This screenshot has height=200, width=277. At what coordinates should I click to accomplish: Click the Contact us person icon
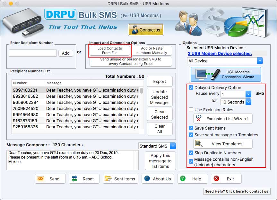click(135, 30)
